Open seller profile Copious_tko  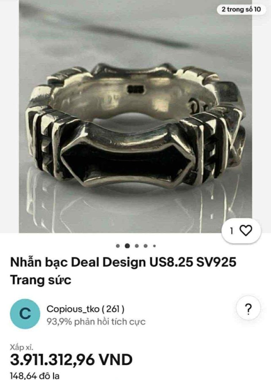73,309
